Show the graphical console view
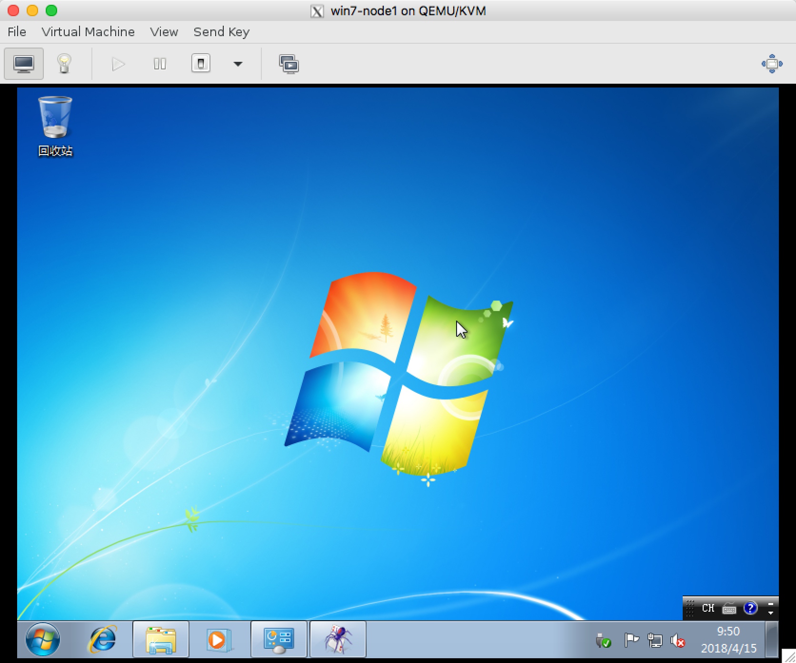Viewport: 796px width, 663px height. pyautogui.click(x=24, y=64)
